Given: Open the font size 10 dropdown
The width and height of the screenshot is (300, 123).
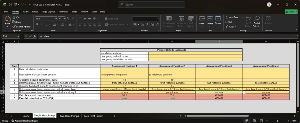Looking at the screenshot, I should [64, 19].
